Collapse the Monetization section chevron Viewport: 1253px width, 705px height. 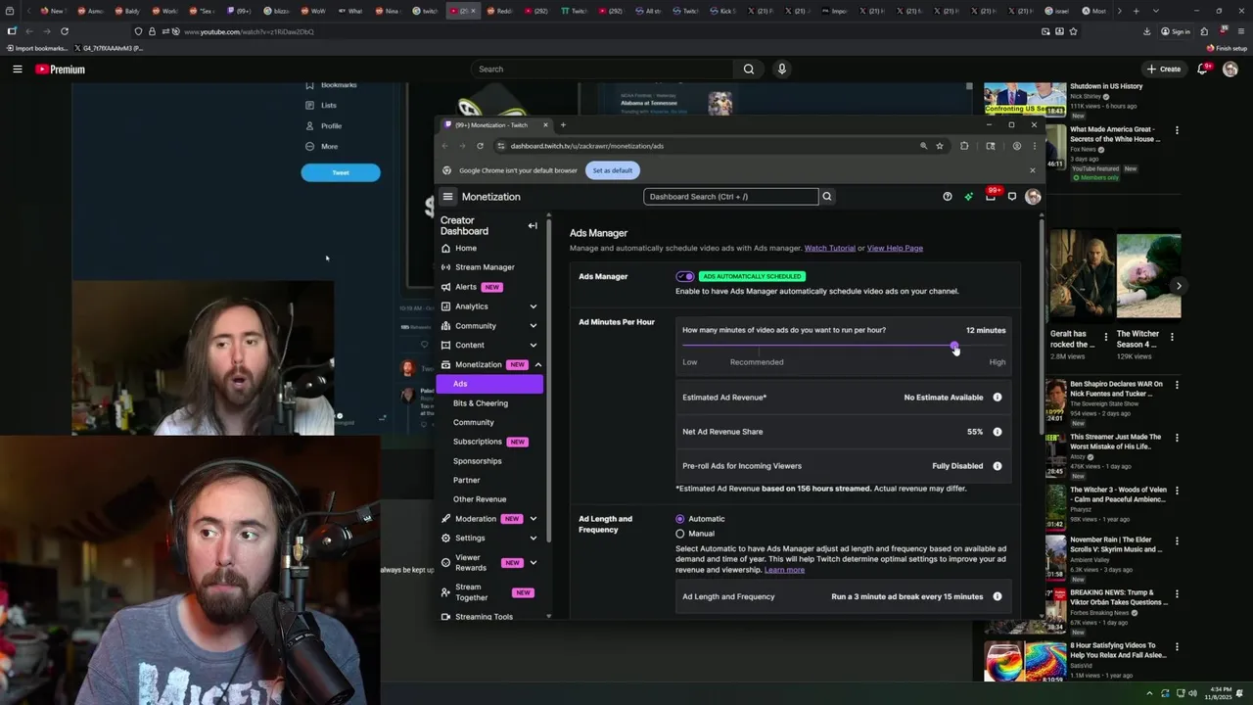[537, 364]
